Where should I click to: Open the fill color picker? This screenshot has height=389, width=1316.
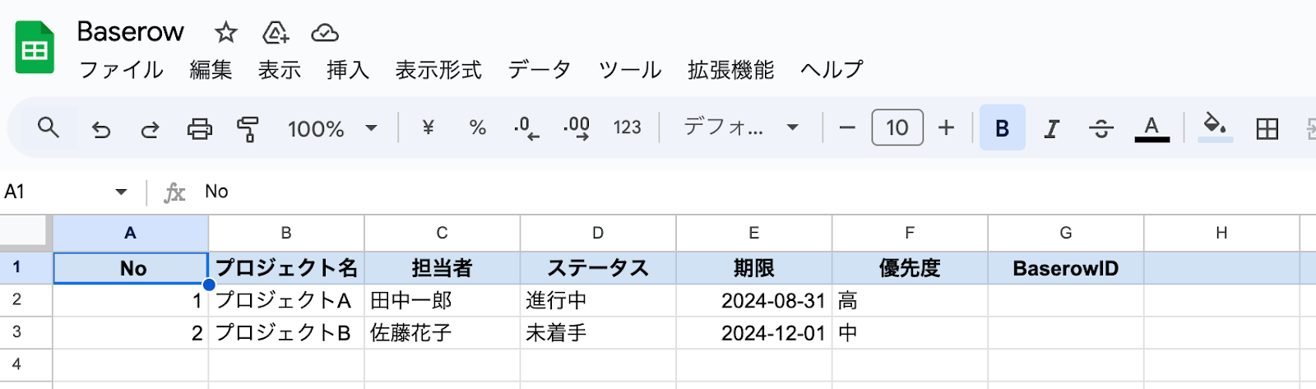point(1215,127)
